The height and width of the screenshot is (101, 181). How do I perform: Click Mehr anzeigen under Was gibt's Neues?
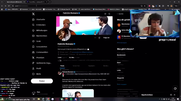122,84
